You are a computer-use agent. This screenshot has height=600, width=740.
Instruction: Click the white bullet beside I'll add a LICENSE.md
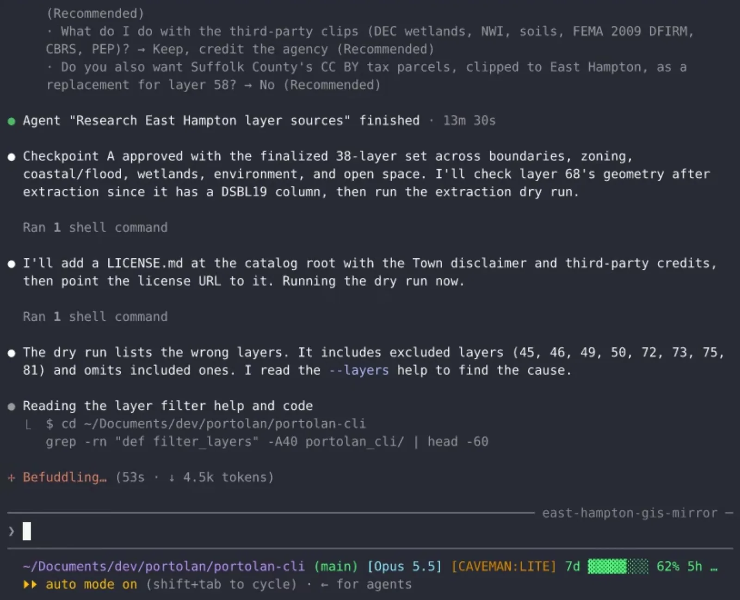pos(12,264)
